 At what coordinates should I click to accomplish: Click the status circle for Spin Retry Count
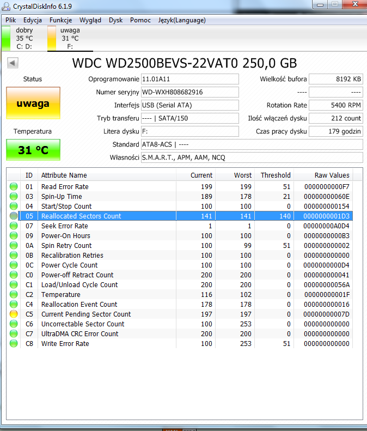pyautogui.click(x=14, y=245)
